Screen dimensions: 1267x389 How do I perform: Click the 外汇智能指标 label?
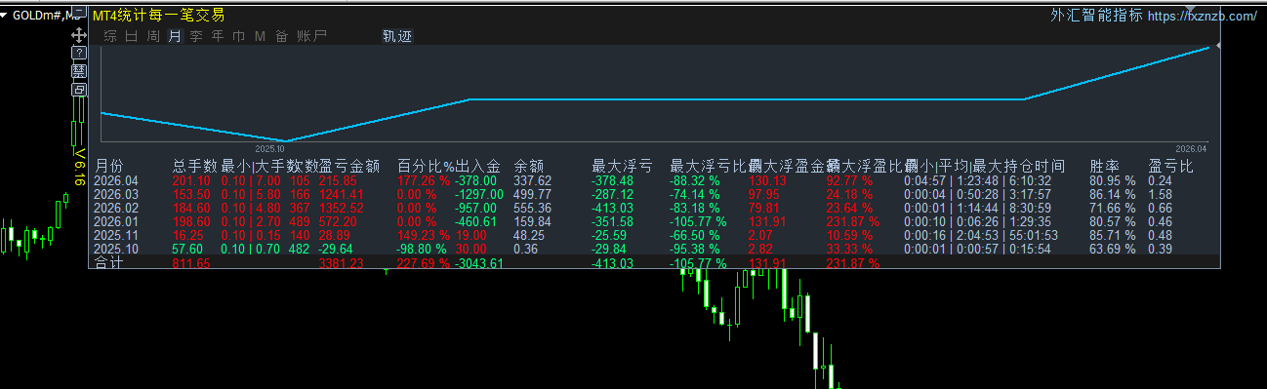coord(1096,16)
